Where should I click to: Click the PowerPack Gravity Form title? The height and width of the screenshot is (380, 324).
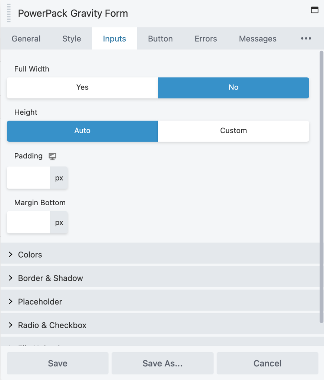73,13
